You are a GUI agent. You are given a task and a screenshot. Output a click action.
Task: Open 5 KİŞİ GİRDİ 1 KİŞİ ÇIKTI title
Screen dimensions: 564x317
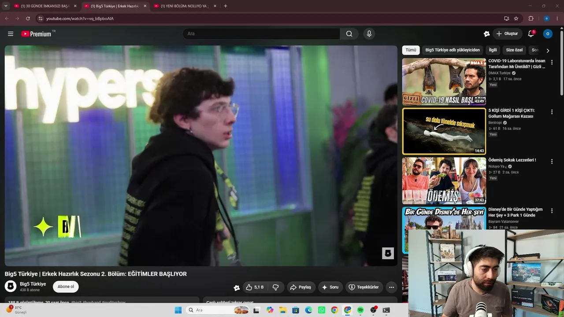pos(511,113)
